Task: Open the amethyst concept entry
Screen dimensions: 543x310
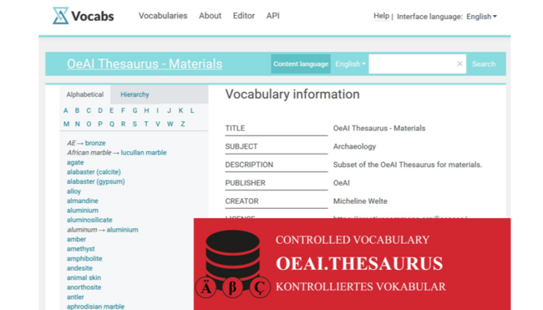Action: click(81, 249)
